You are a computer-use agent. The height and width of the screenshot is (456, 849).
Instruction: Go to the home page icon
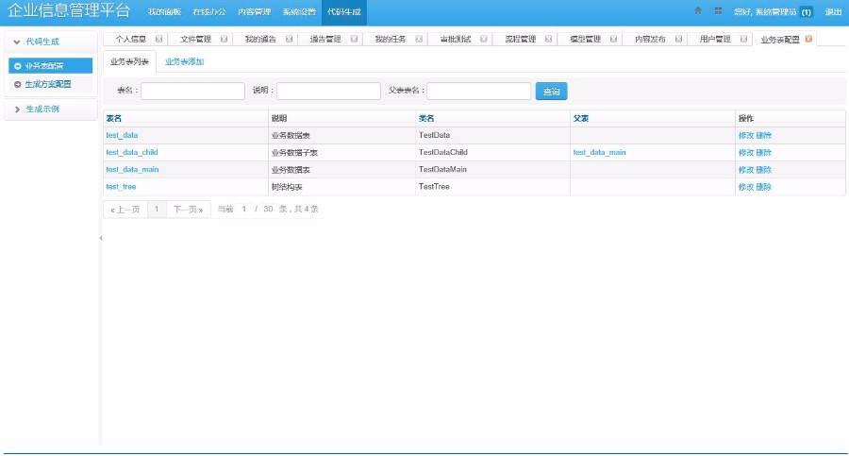point(698,10)
